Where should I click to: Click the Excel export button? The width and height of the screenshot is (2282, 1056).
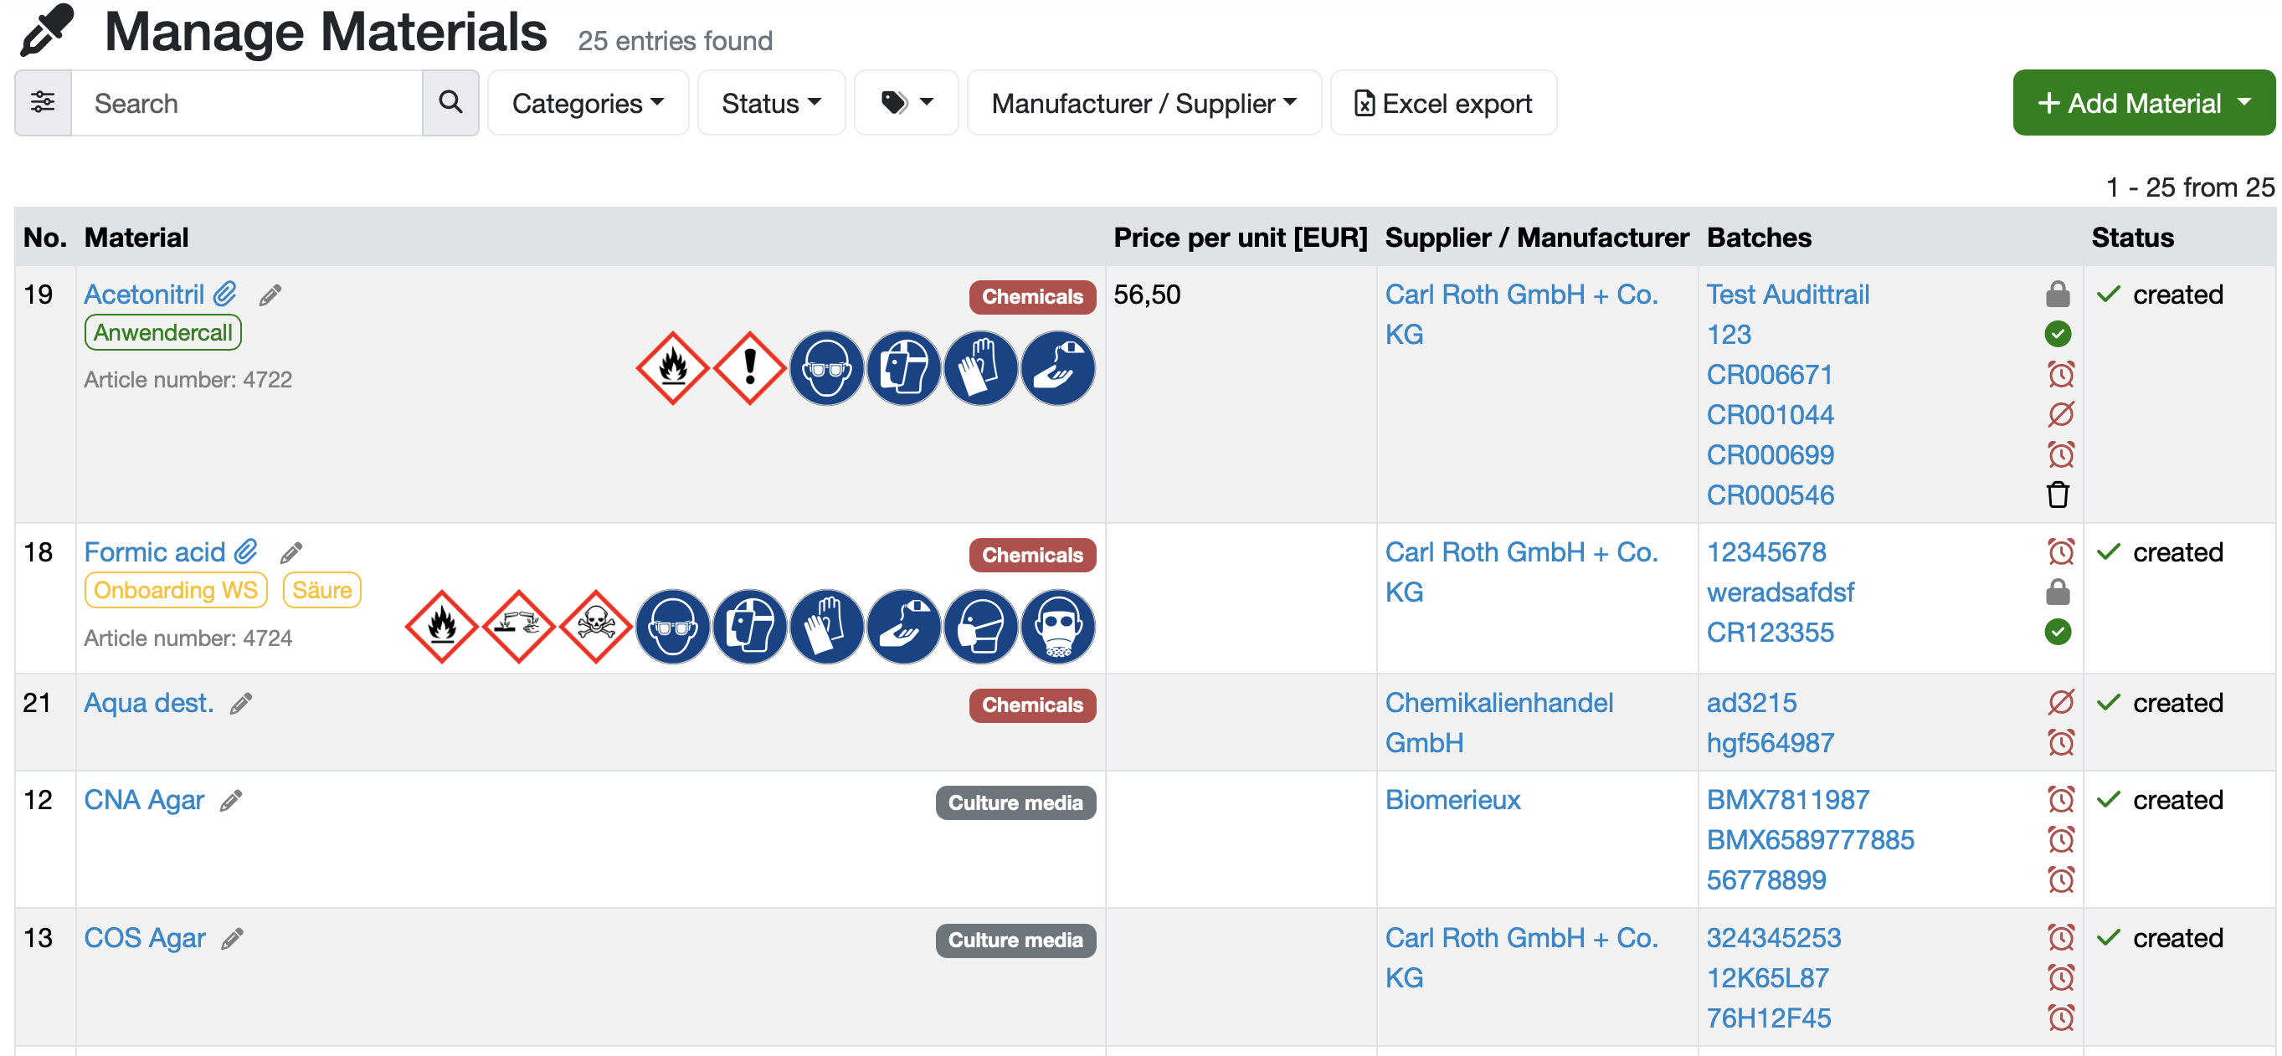(1443, 103)
